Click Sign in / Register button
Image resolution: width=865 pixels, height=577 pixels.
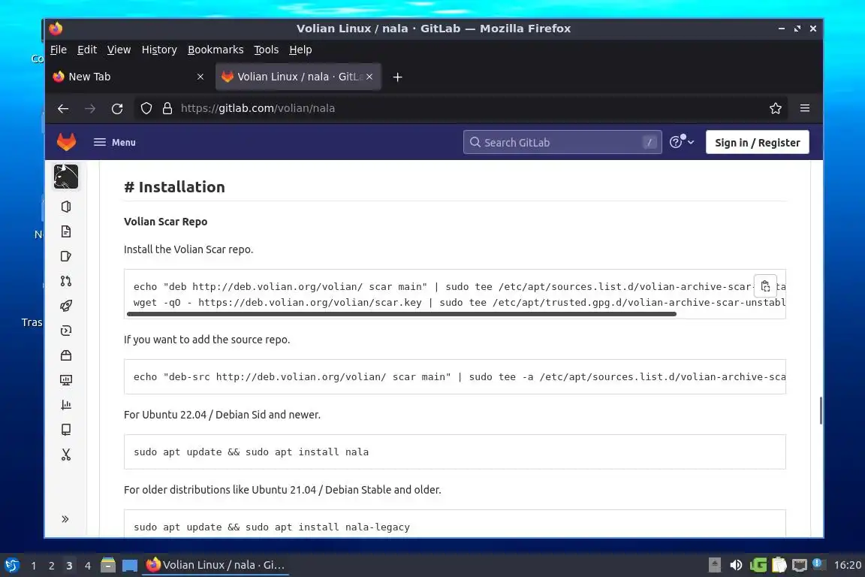757,143
